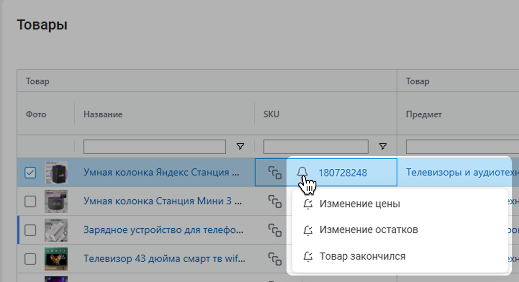Open the SKU link 180728248
The height and width of the screenshot is (282, 519).
tap(342, 173)
